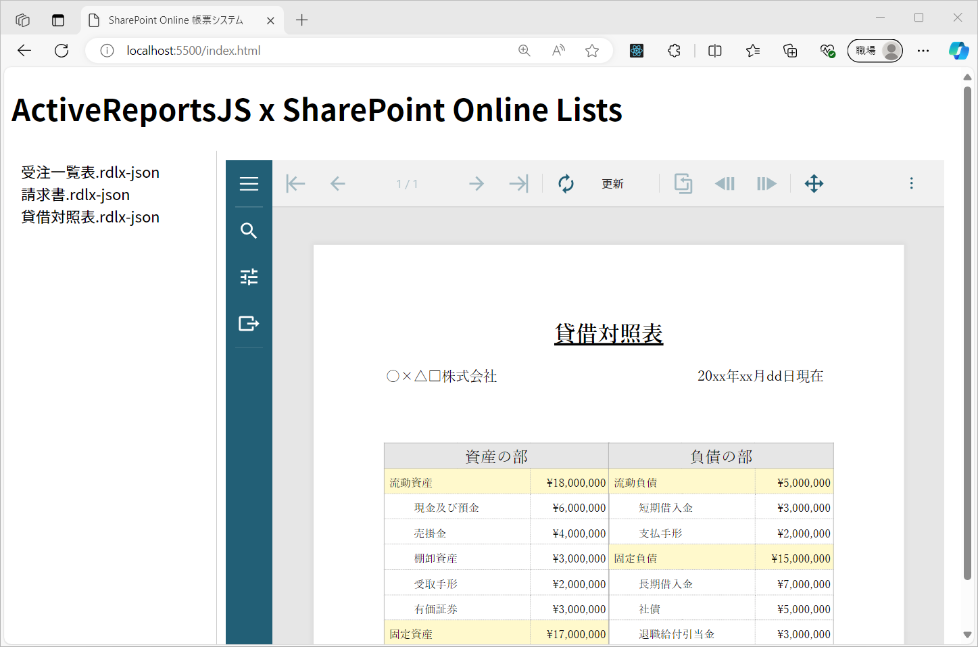Click the 退職給付引当金 row label

pos(677,634)
